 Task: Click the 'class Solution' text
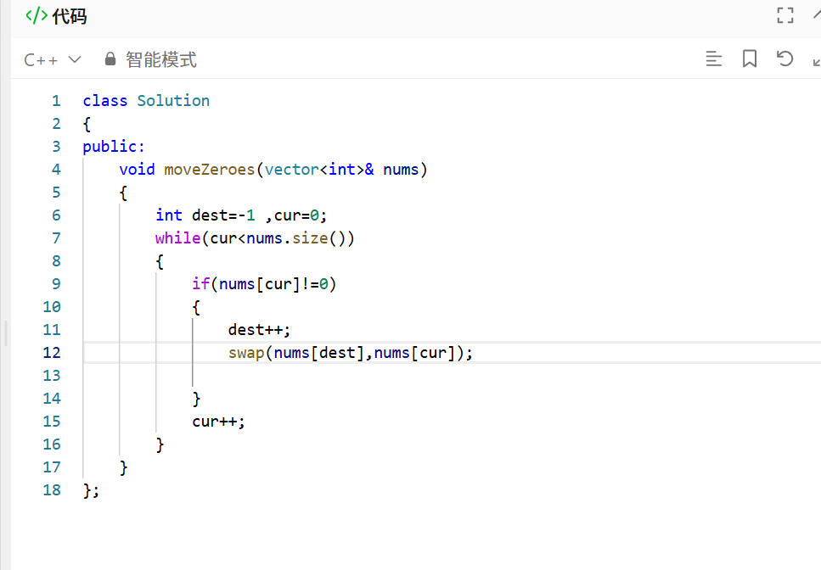(x=146, y=100)
